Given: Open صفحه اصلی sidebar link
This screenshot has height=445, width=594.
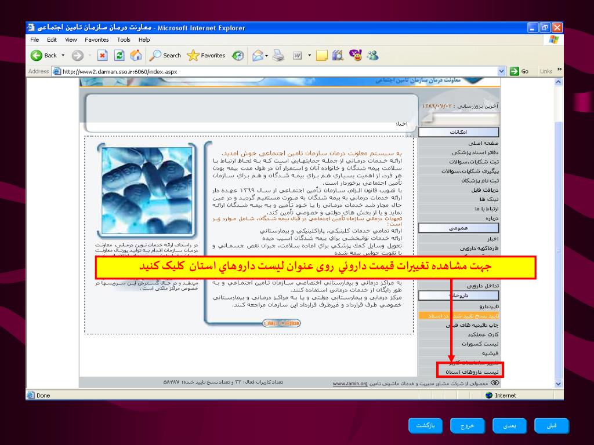Looking at the screenshot, I should [x=483, y=144].
